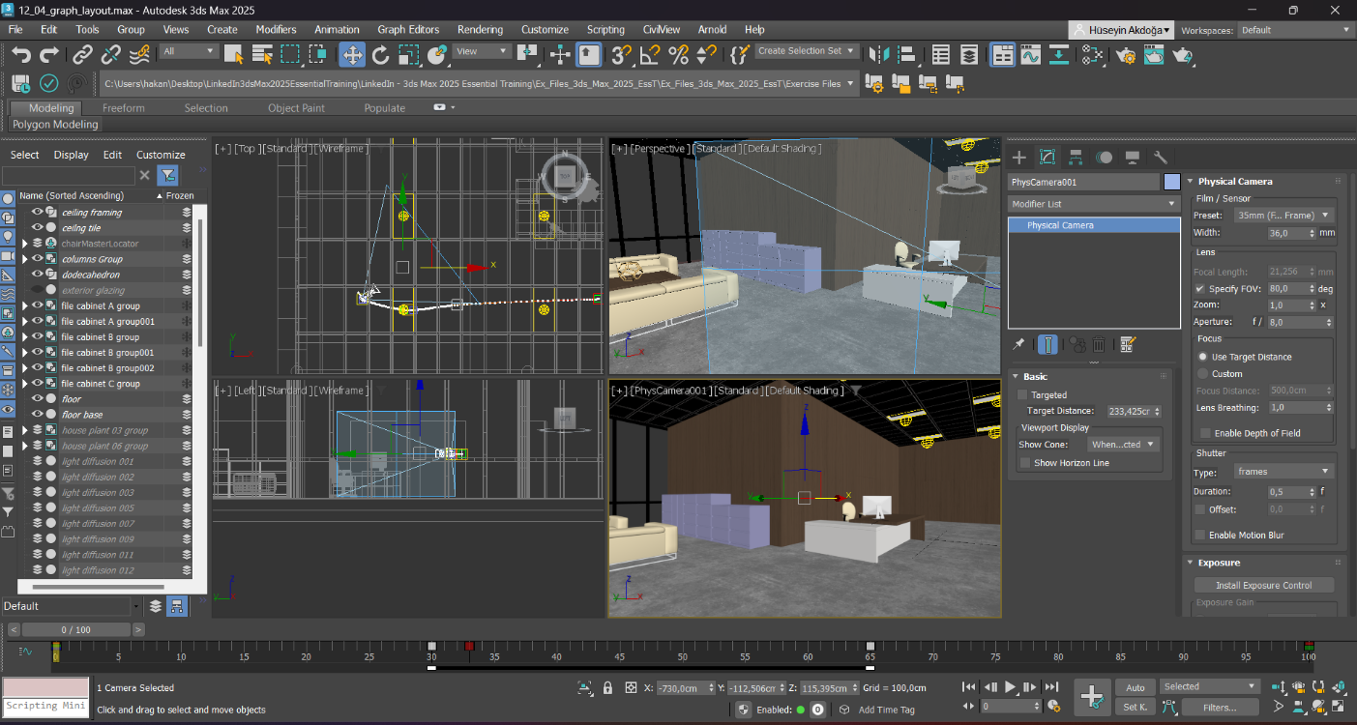Toggle selection lock padlock icon
Screen dimensions: 1357x725
(607, 688)
